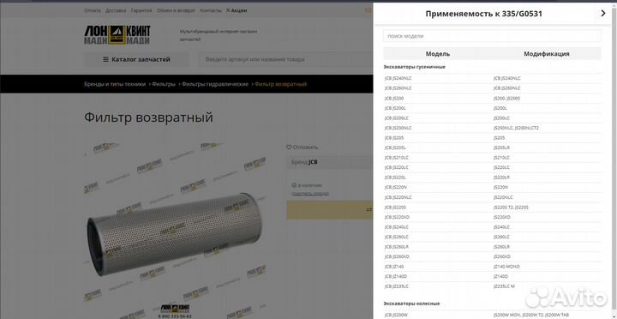Click the JZ235LC M modification cell

point(504,286)
